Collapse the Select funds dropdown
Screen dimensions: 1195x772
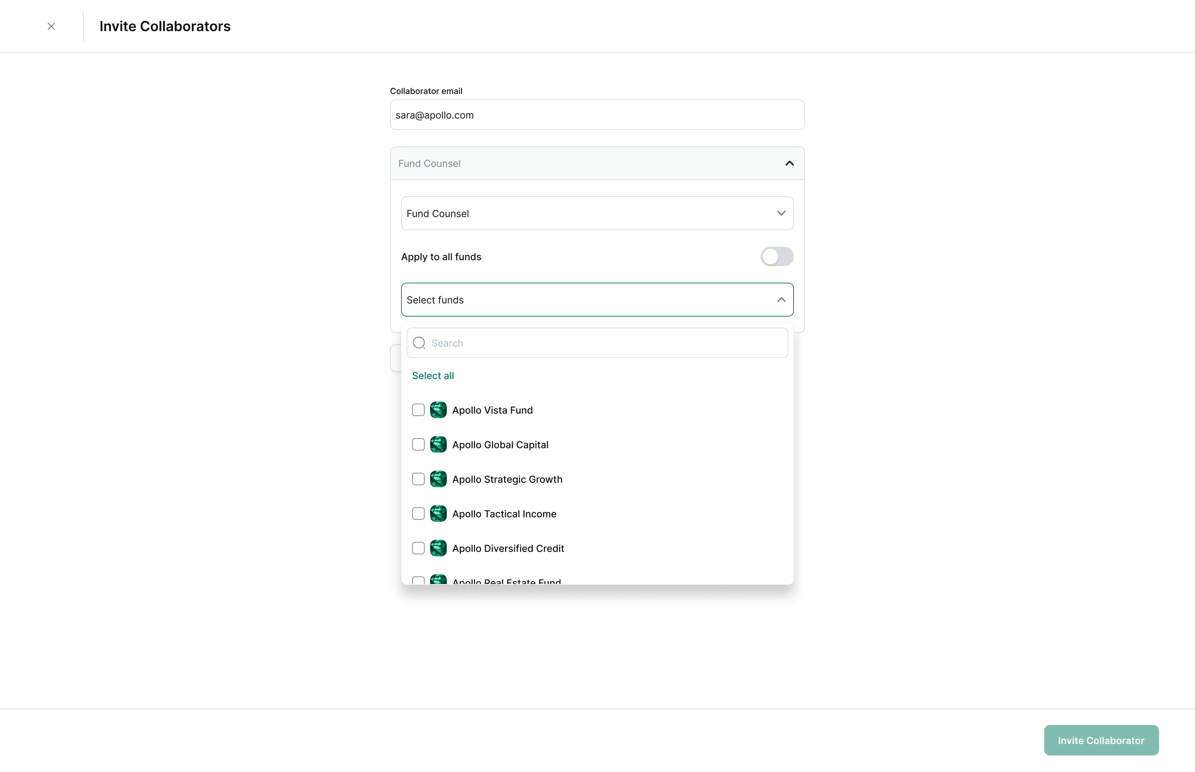(x=597, y=300)
